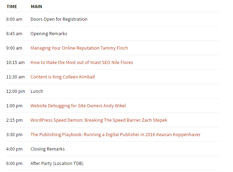Viewport: 233px width, 172px height.
Task: Click the MAIN column header
Action: coord(36,7)
